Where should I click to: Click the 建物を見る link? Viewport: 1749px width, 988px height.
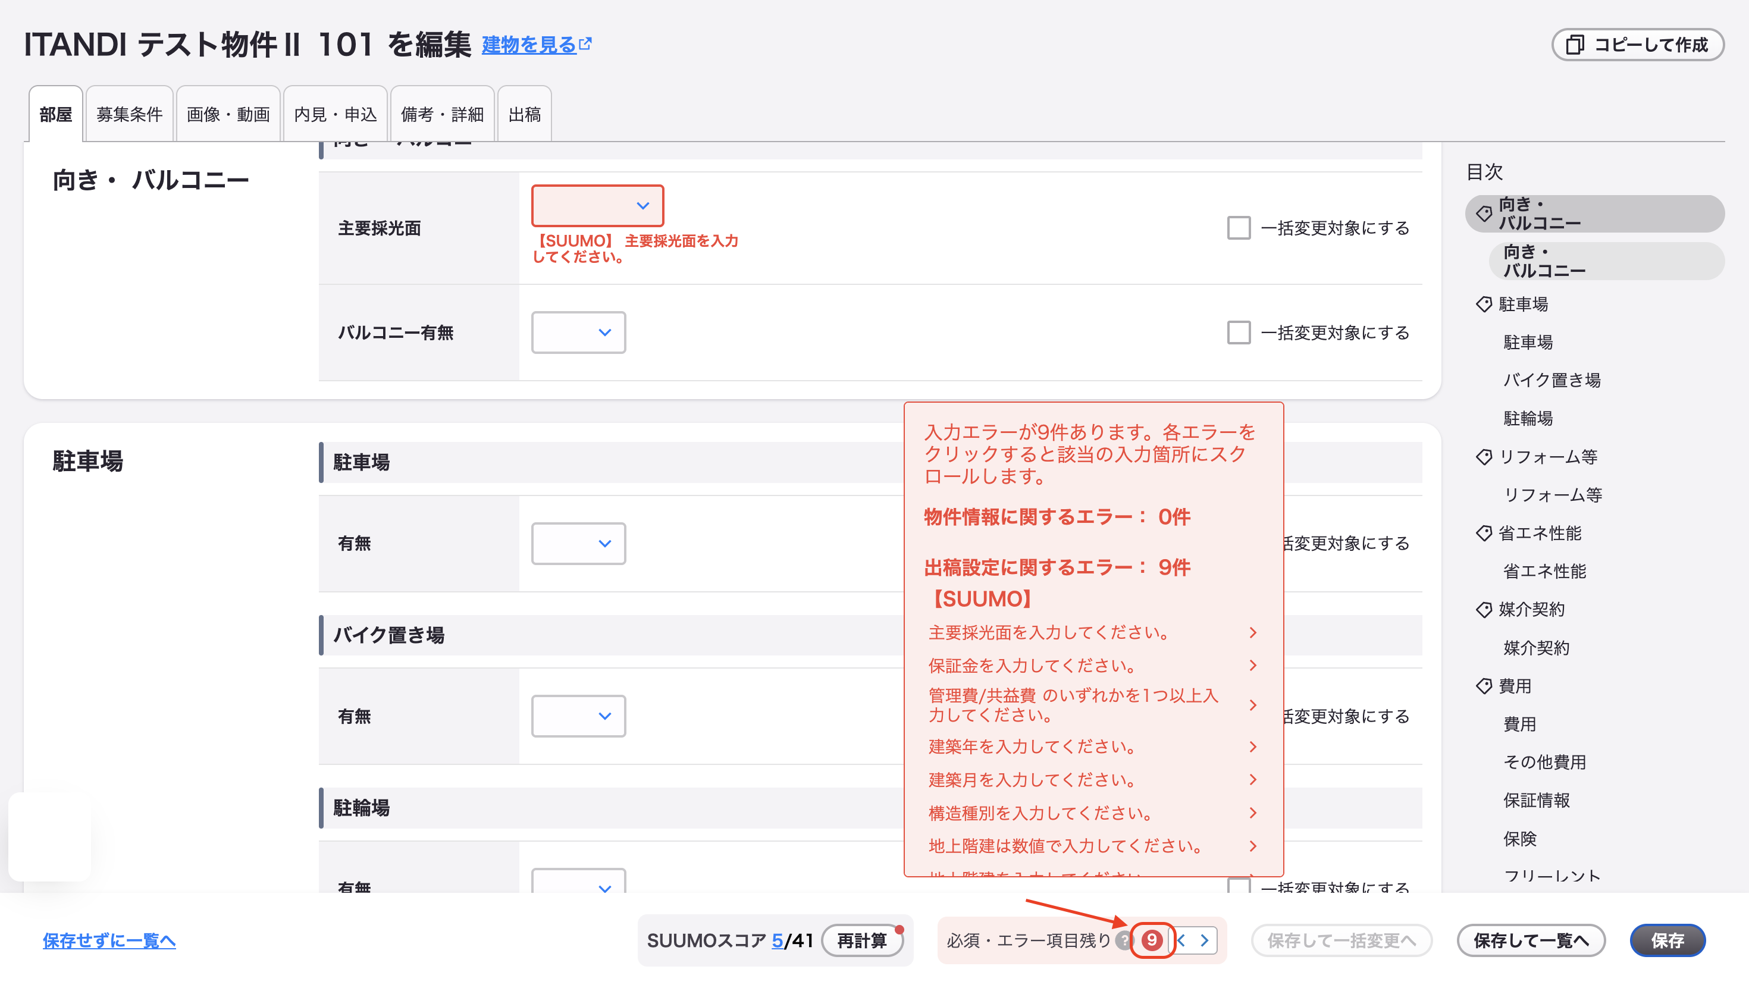529,44
